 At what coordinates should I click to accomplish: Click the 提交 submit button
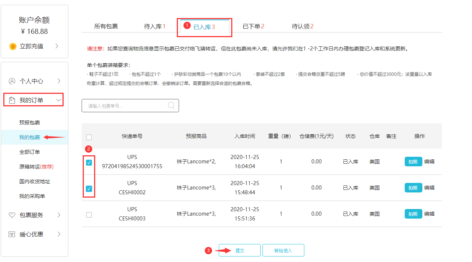240,251
